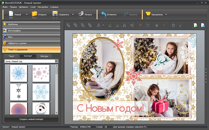Select the oval framed photo on canvas
Screen dimensions: 209x130
point(102,68)
